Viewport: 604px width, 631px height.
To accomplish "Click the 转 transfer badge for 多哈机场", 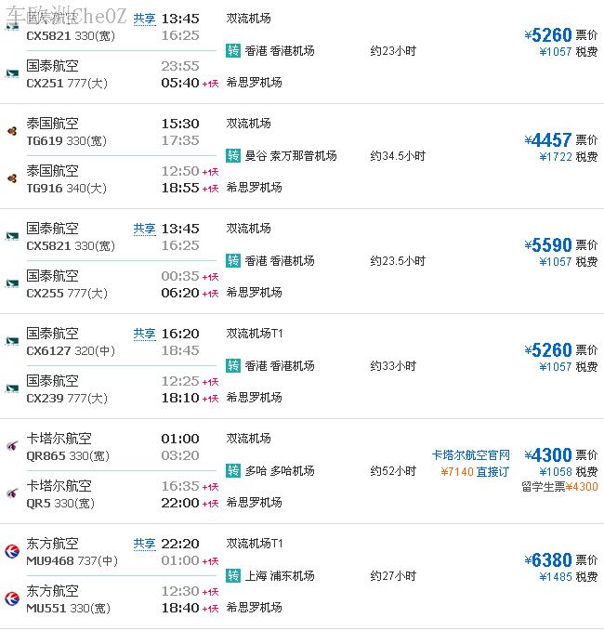I will [234, 471].
